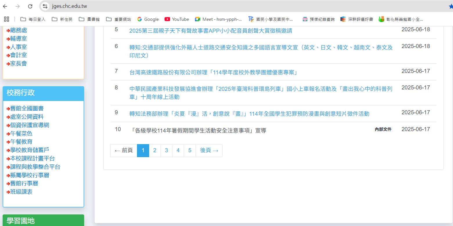Image resolution: width=453 pixels, height=226 pixels.
Task: Open 舊館行事曆 link
Action: click(x=24, y=183)
